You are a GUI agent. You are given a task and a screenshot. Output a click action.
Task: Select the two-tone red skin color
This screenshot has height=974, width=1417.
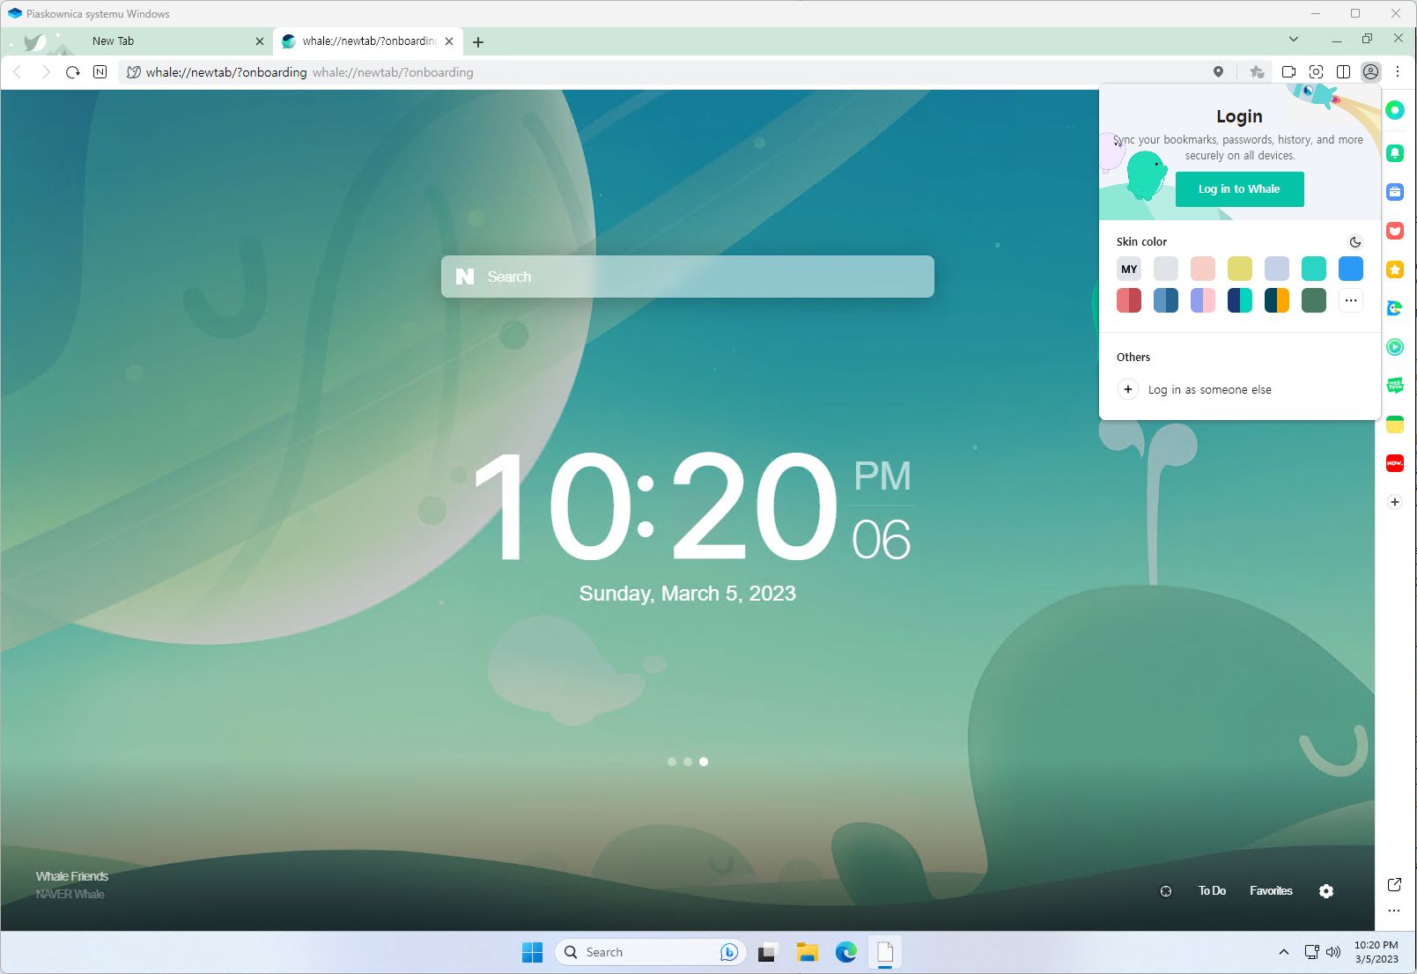click(x=1129, y=300)
